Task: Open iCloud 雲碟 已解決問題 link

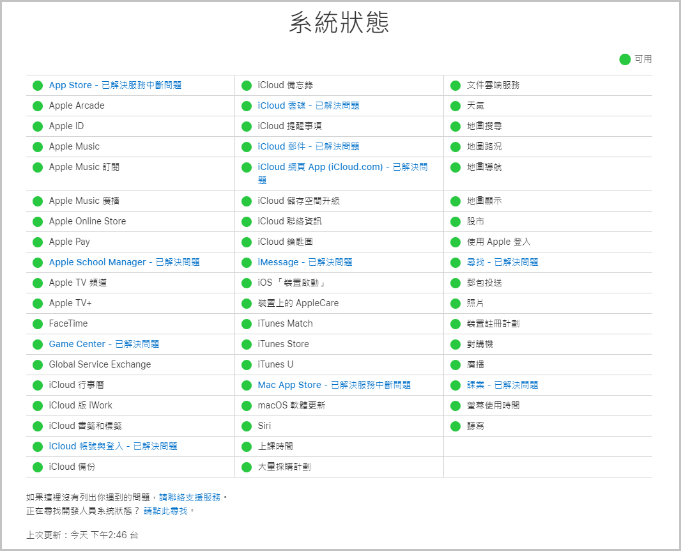Action: 309,105
